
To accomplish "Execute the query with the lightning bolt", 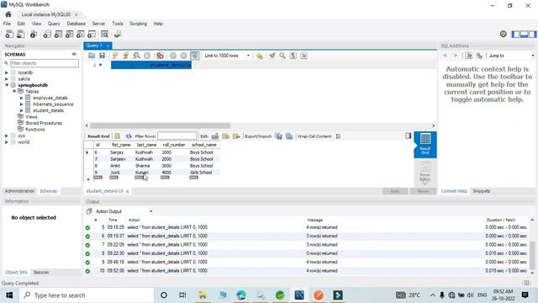I will (x=115, y=56).
